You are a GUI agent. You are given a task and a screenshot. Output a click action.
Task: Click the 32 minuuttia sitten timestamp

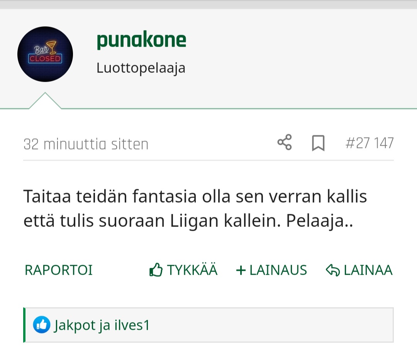click(86, 144)
